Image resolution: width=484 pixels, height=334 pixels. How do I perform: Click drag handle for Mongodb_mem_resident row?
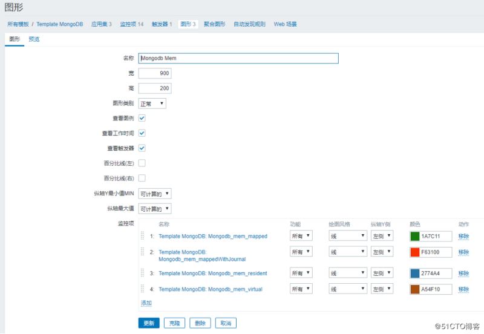143,273
